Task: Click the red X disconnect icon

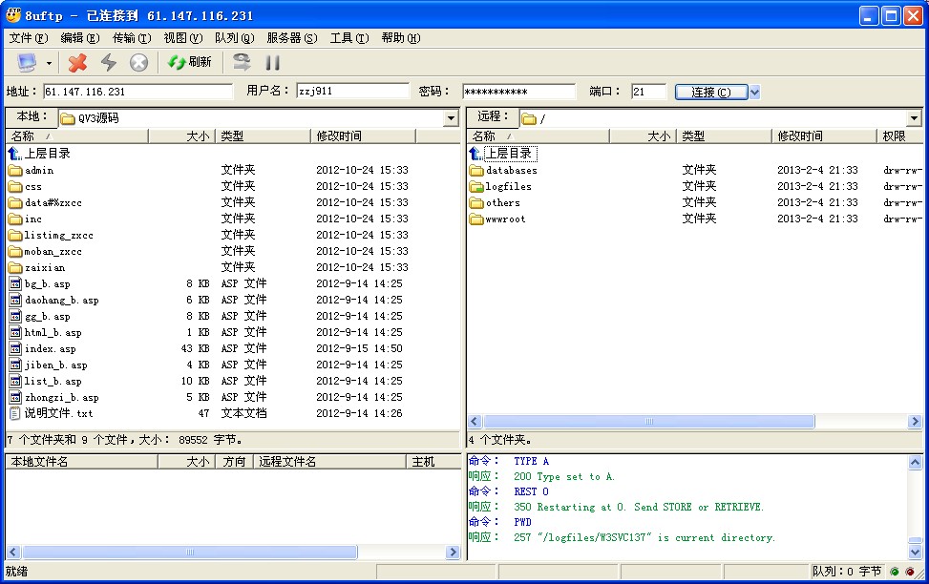Action: click(77, 62)
